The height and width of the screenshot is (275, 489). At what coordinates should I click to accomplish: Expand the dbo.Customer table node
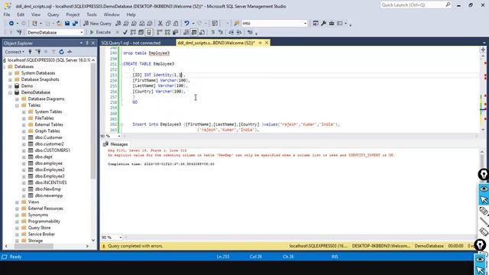[x=24, y=137]
